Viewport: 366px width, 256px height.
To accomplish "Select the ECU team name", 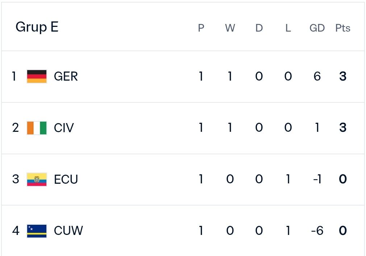I will pos(66,179).
